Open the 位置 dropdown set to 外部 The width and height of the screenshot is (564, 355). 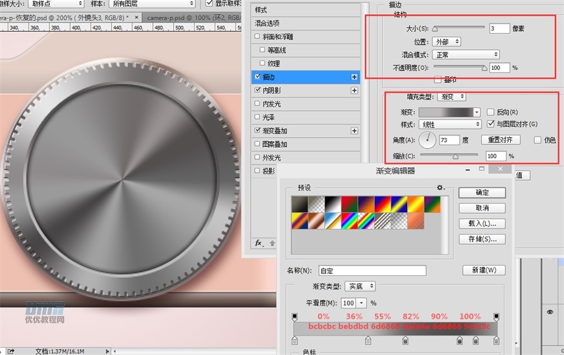click(x=447, y=41)
